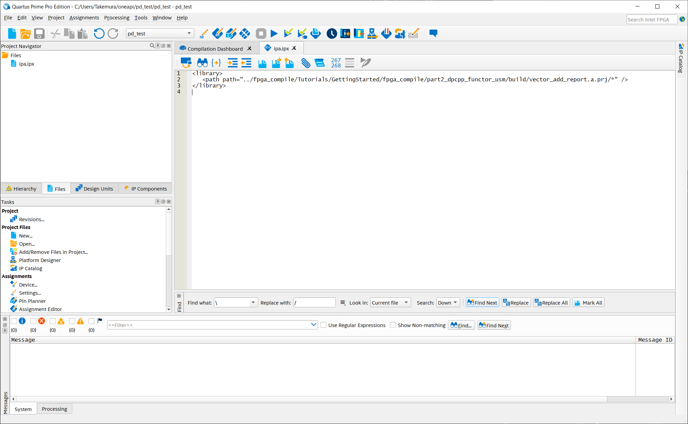Viewport: 688px width, 424px height.
Task: Click the new file icon in the main toolbar
Action: [12, 33]
